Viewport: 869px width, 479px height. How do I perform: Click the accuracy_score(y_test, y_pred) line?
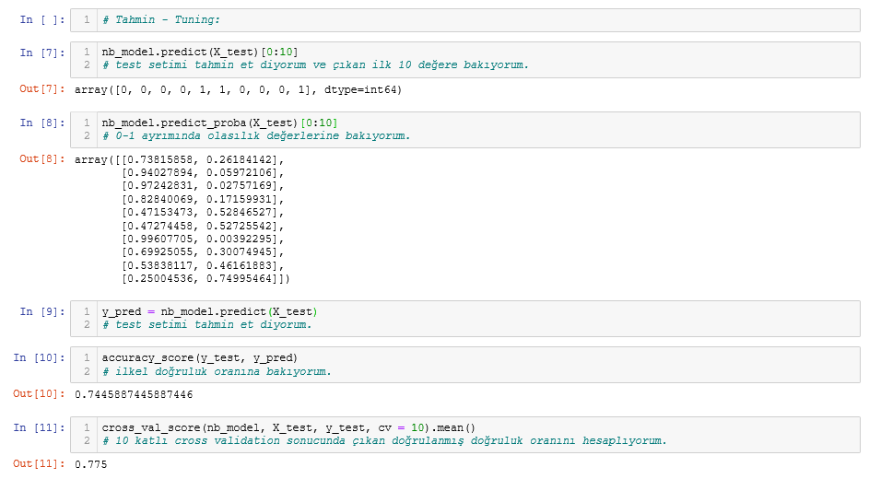coord(200,358)
